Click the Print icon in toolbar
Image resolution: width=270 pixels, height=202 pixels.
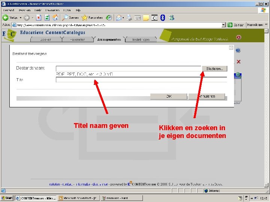click(129, 18)
